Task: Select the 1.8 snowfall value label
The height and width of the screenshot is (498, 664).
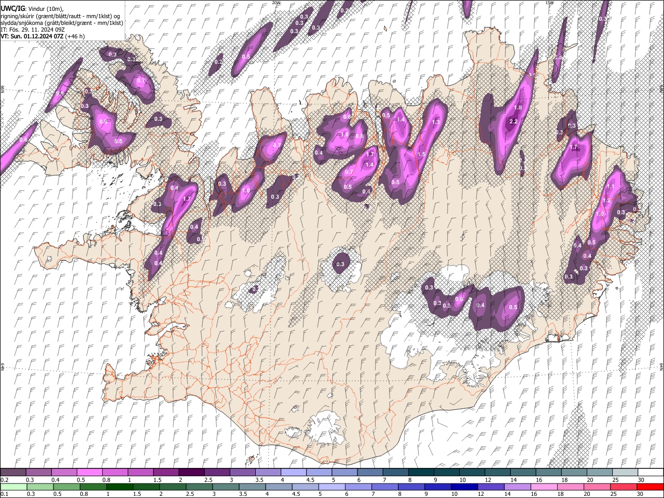Action: [518, 107]
